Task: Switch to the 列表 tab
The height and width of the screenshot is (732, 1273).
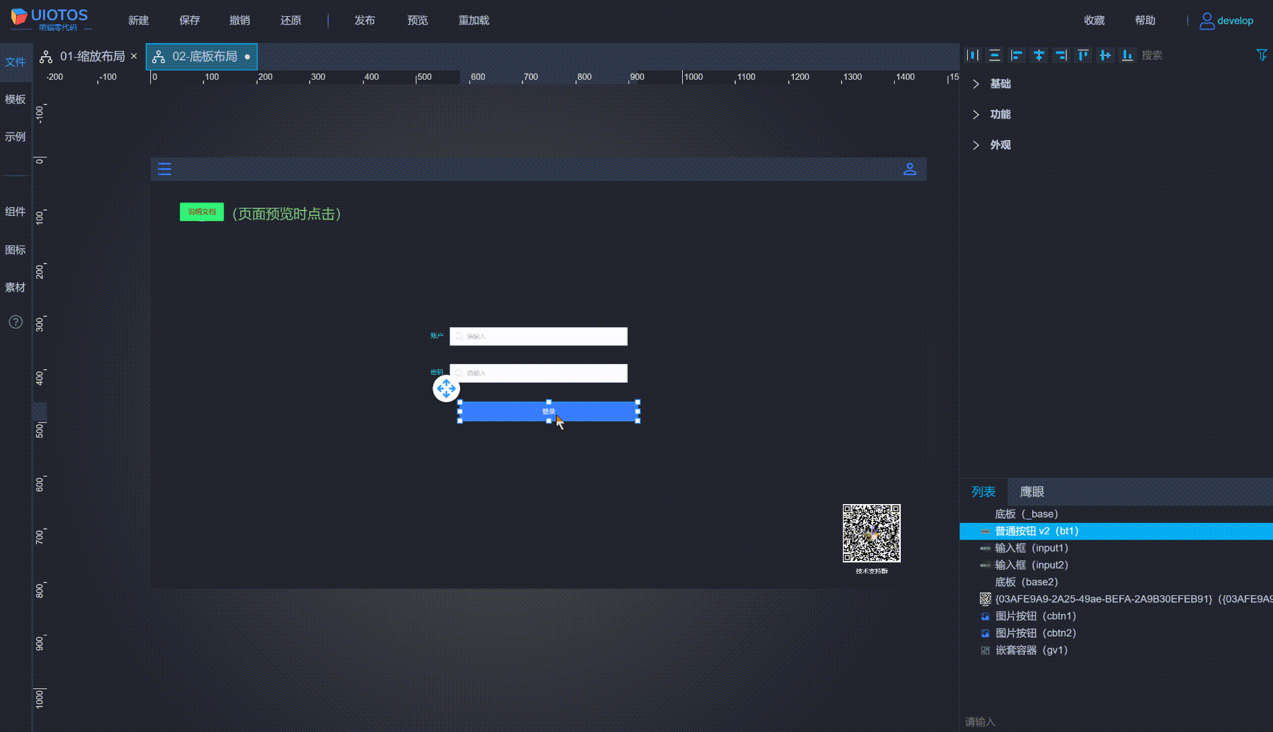Action: [x=983, y=492]
